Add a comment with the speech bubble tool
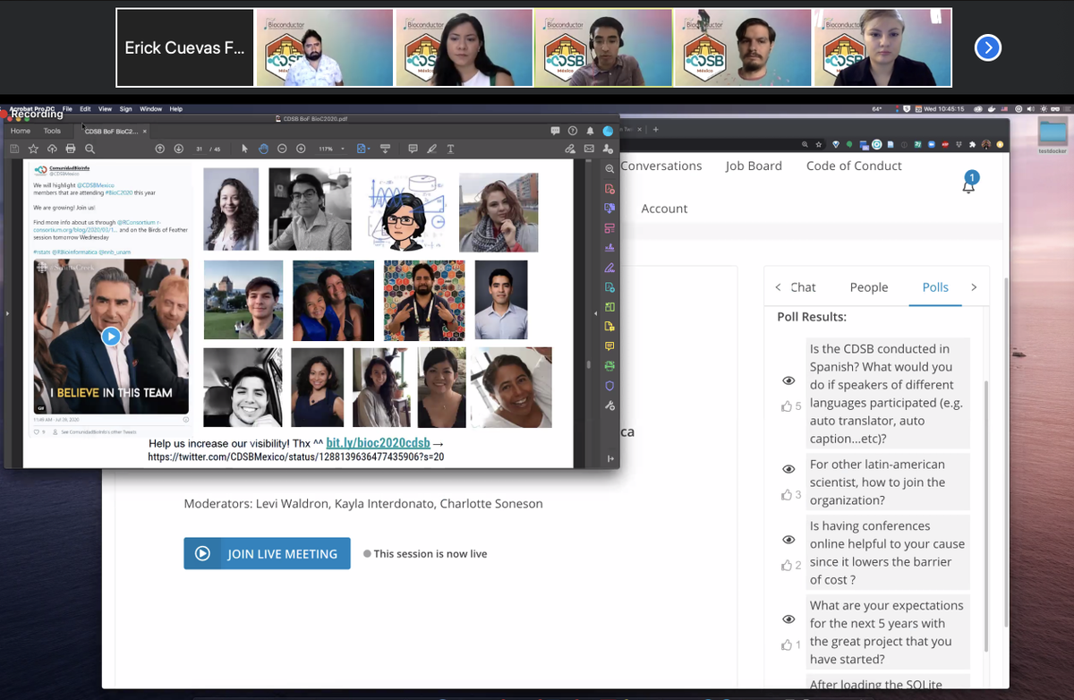 413,149
